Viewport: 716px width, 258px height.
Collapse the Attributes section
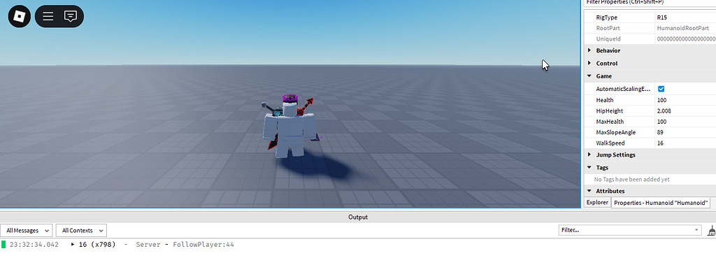click(589, 191)
